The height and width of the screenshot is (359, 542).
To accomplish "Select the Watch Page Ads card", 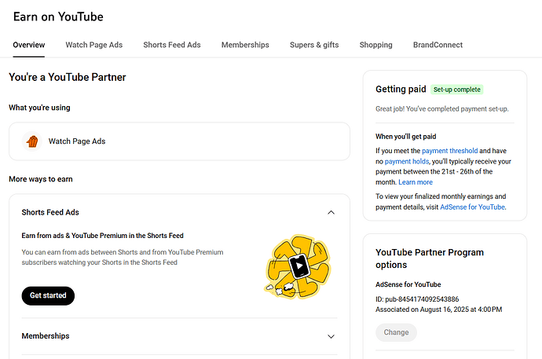I will click(179, 141).
